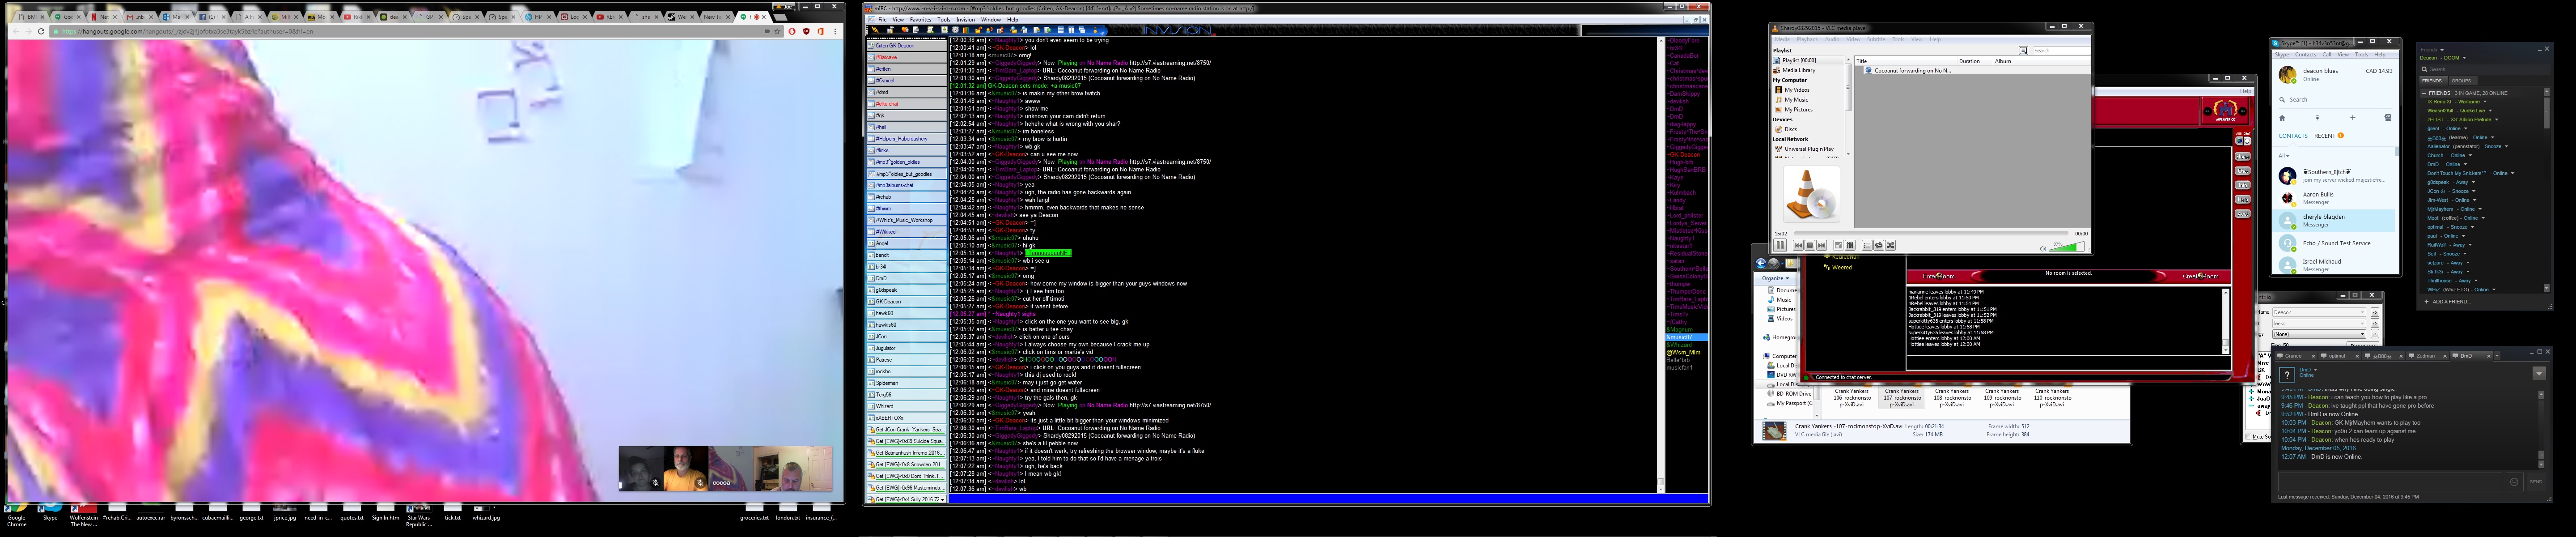
Task: Select Crank Yankers -108 file thumbnail
Action: click(x=1952, y=398)
